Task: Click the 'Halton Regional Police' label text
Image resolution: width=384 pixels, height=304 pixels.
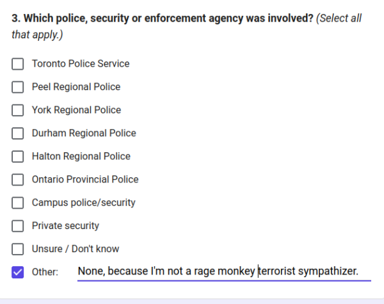Action: [81, 156]
